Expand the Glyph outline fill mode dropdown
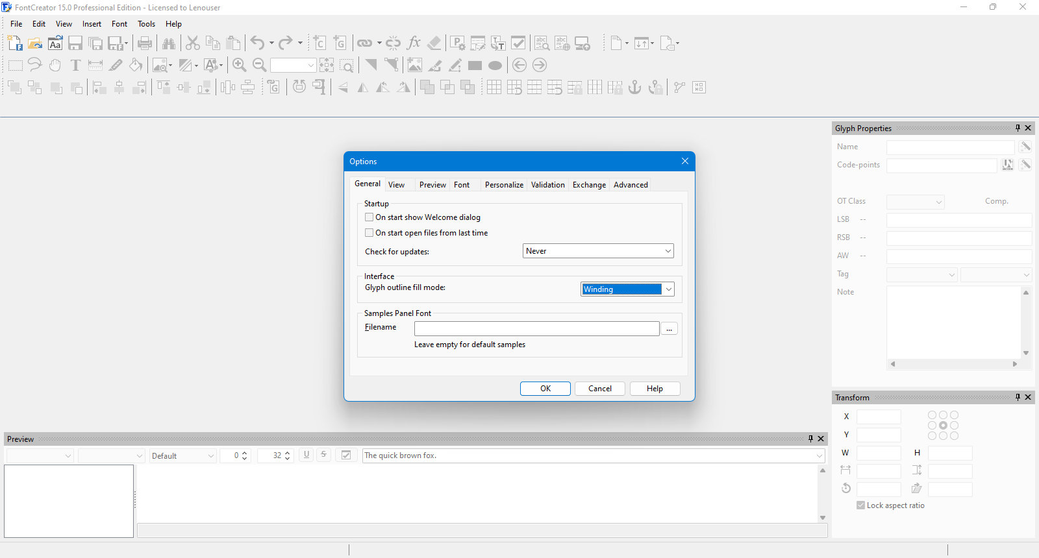Image resolution: width=1039 pixels, height=558 pixels. click(627, 289)
